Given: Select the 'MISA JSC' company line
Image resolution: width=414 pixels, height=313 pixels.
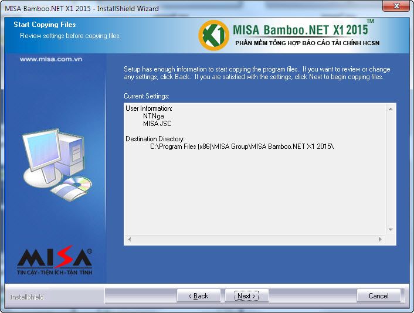Looking at the screenshot, I should [157, 124].
